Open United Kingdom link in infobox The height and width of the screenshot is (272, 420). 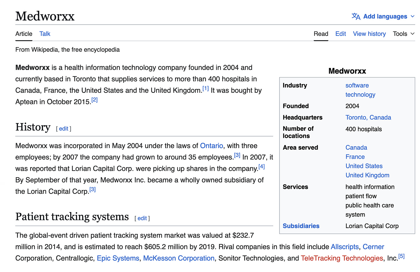[x=367, y=175]
